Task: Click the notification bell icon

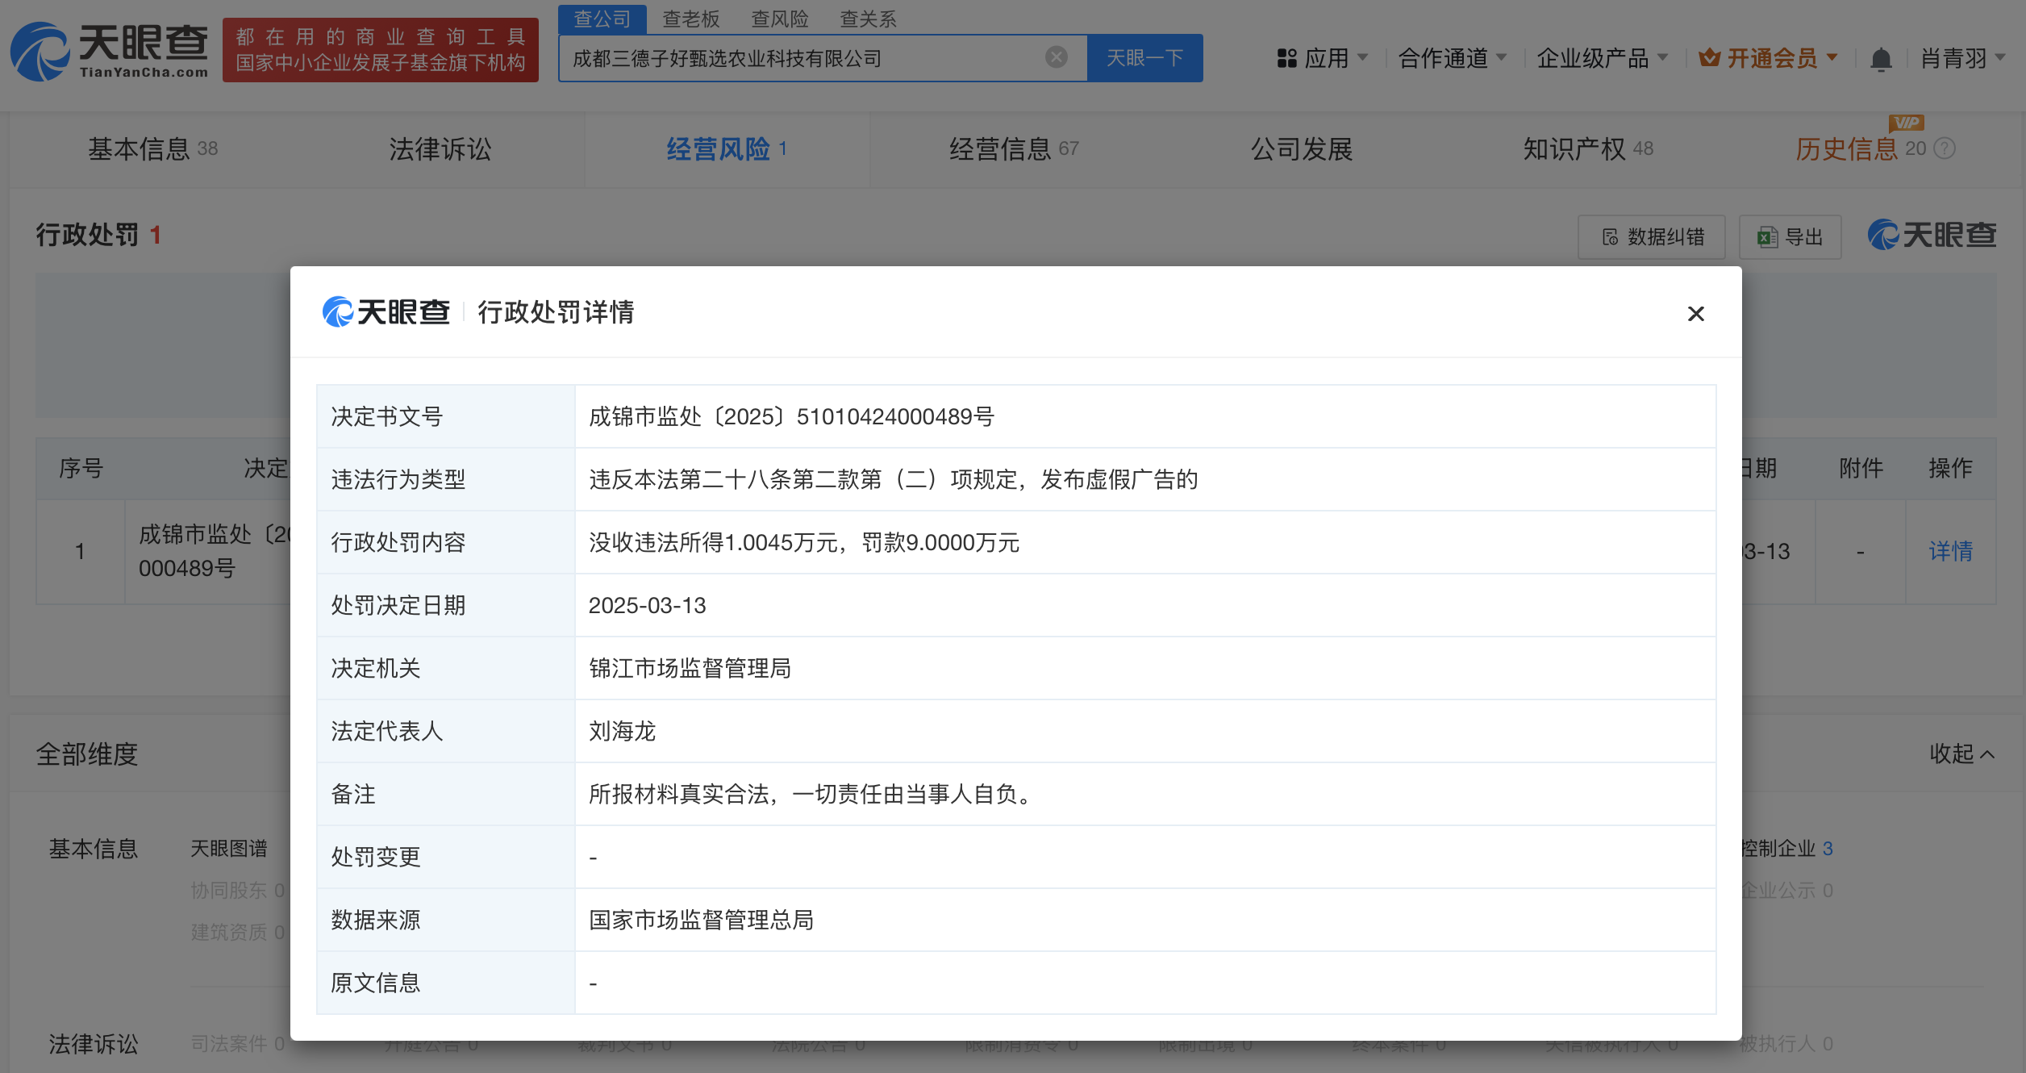Action: 1880,59
